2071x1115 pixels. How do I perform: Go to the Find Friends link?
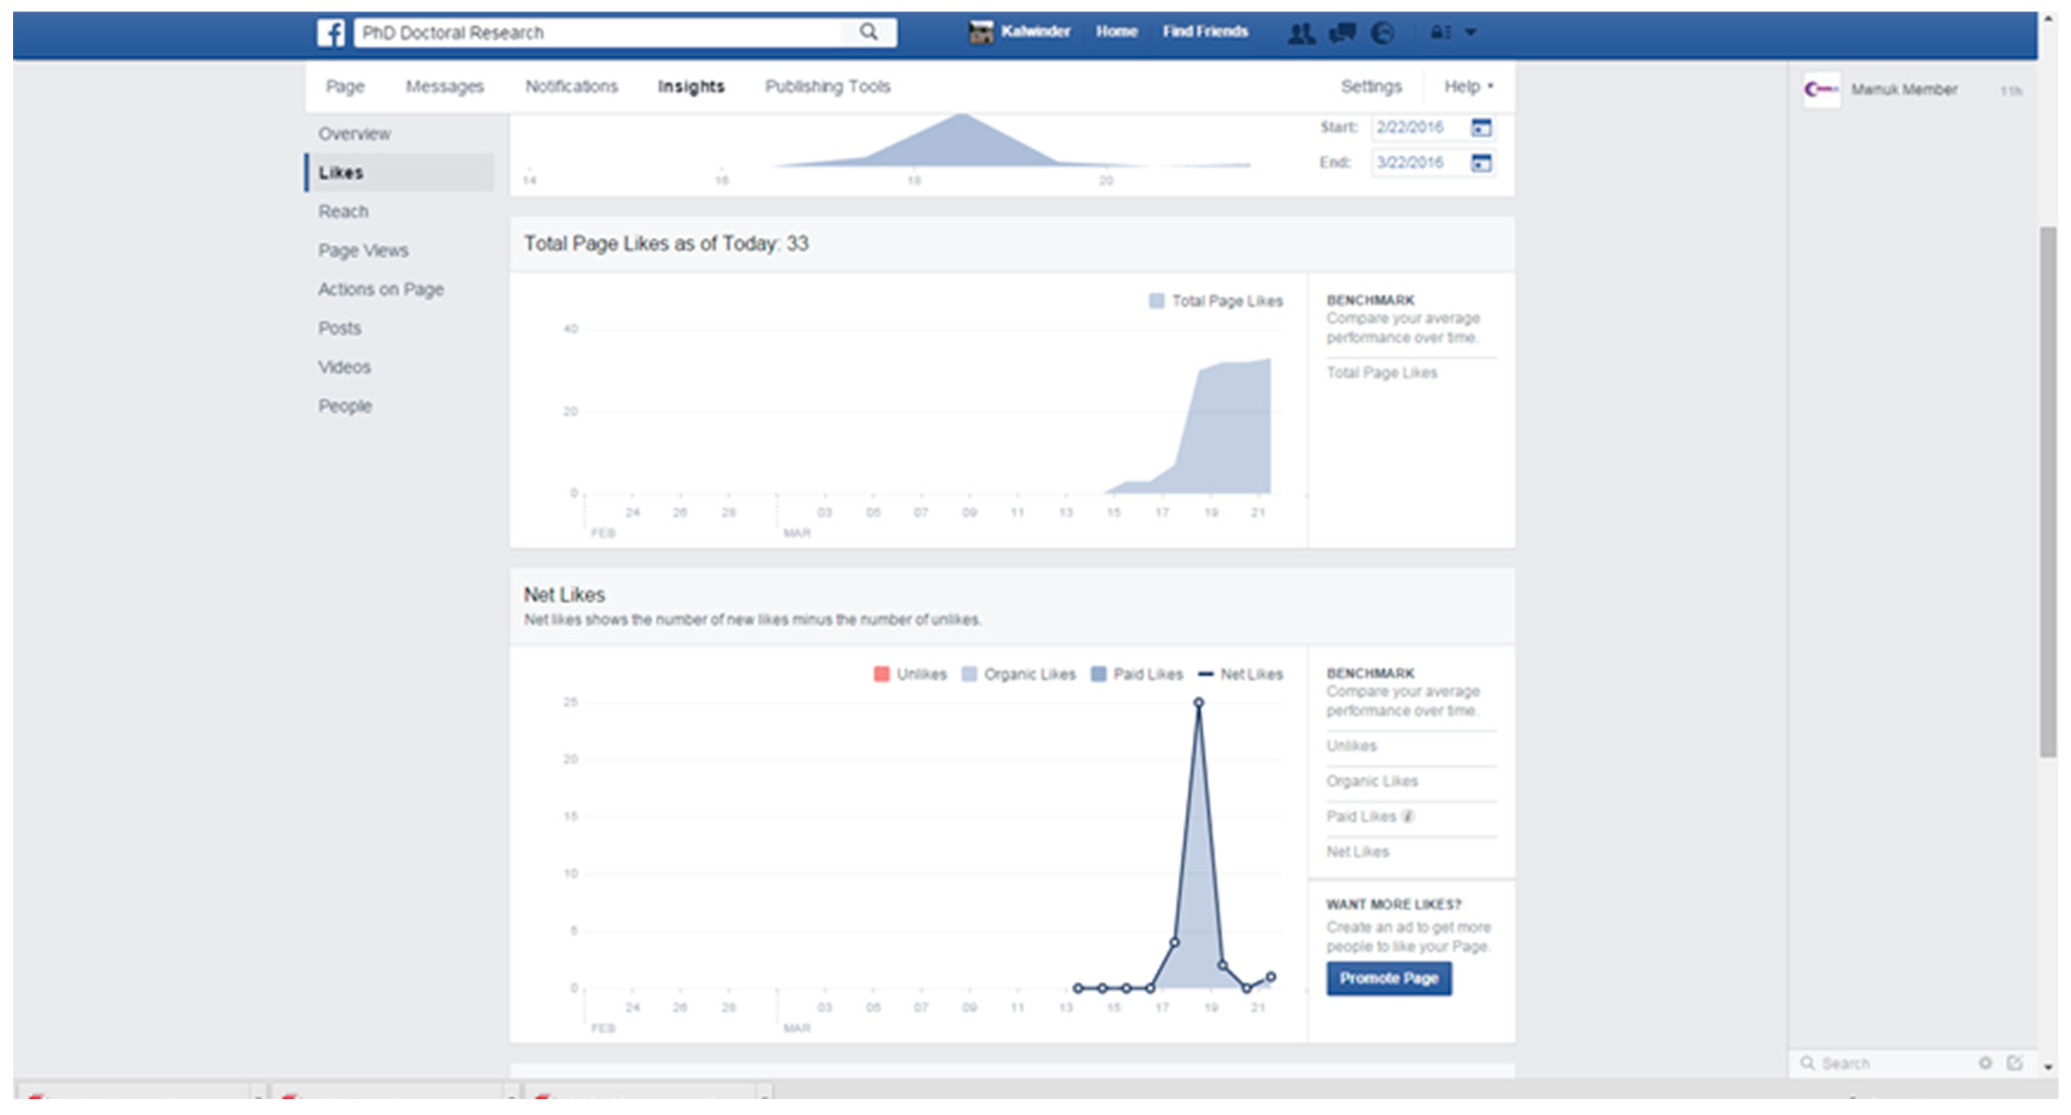coord(1205,32)
